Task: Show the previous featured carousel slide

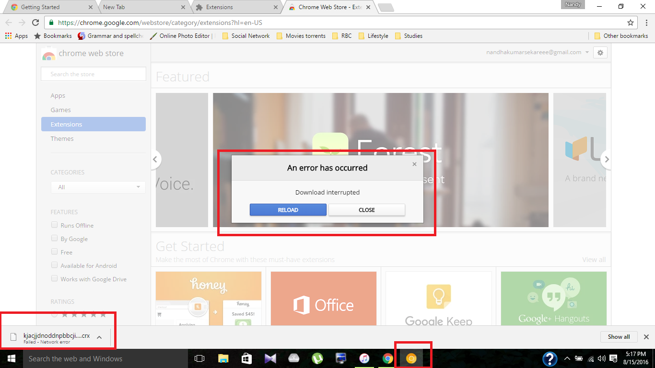Action: pos(155,160)
